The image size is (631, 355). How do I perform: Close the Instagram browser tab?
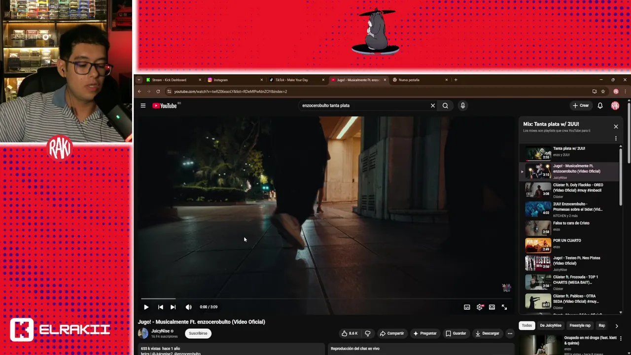[x=261, y=80]
